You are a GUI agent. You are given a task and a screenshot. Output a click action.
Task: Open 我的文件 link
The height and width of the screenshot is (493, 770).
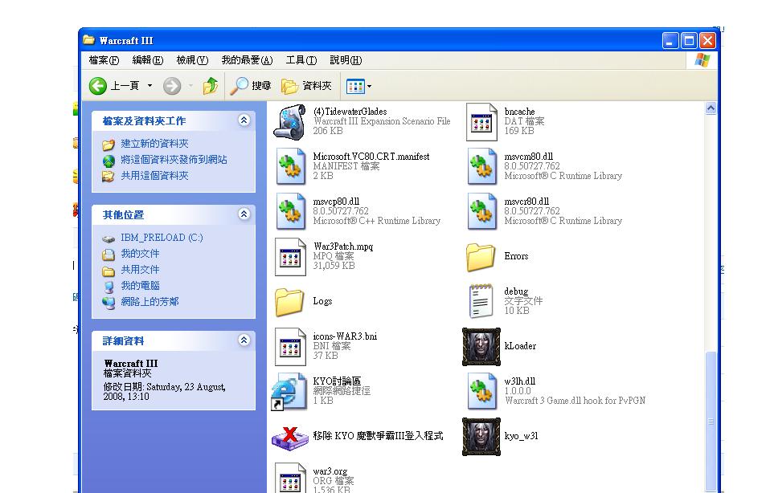140,254
